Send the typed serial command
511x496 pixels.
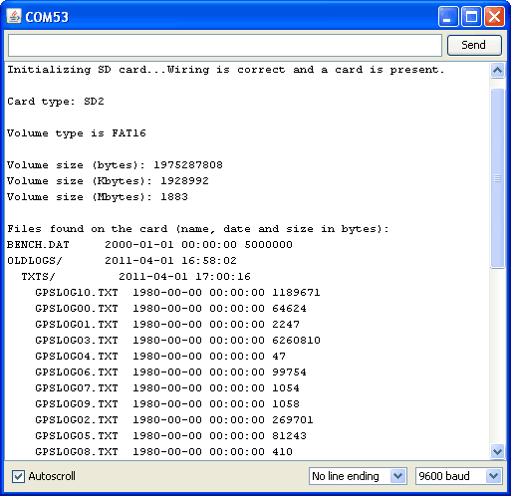[x=474, y=45]
